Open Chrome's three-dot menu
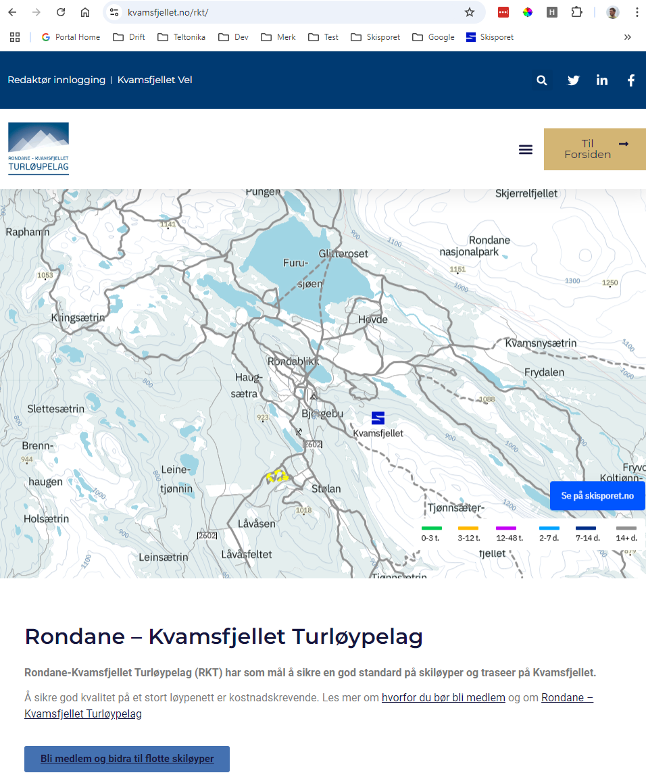The width and height of the screenshot is (646, 777). [637, 12]
